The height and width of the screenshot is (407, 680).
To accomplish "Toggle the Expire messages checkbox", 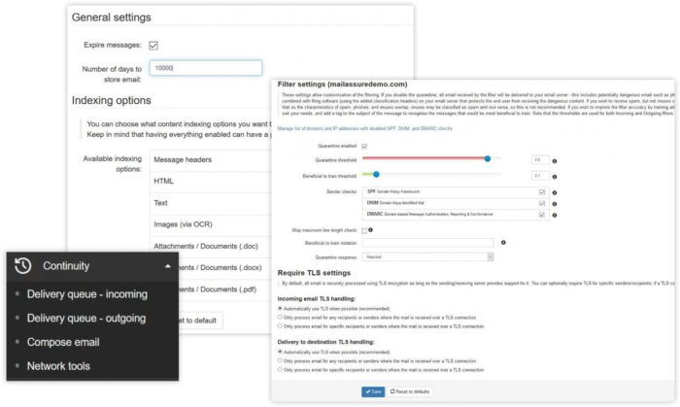I will [x=153, y=45].
